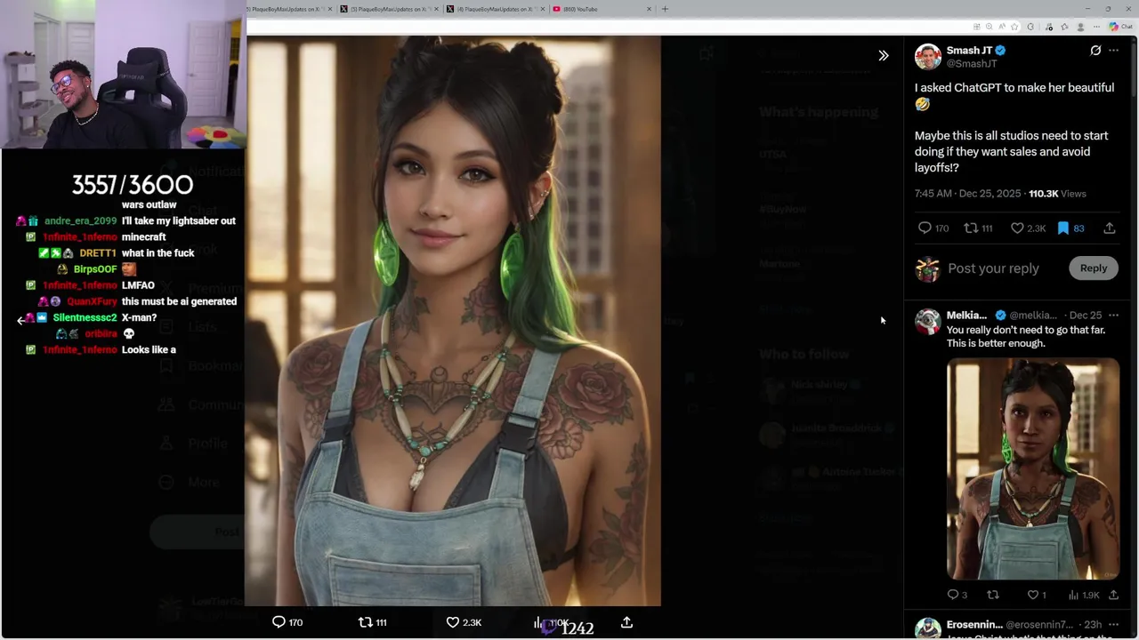
Task: Open the @SmashJT handle link
Action: tap(972, 64)
